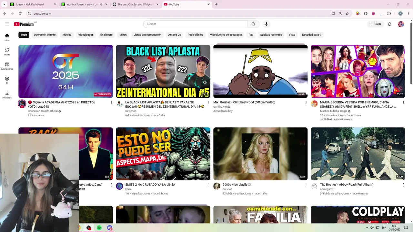The width and height of the screenshot is (413, 232).
Task: Select the Música filter chip
Action: 67,35
